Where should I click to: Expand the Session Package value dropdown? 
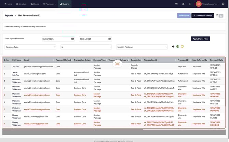[x=142, y=47]
